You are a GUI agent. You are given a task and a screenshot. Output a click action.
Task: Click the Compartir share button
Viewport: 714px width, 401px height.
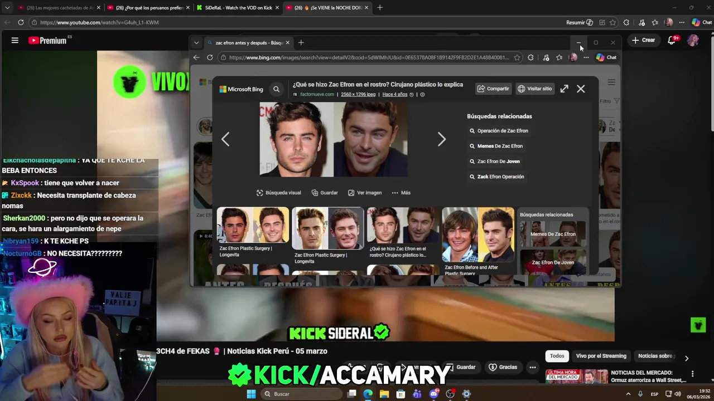pos(493,89)
